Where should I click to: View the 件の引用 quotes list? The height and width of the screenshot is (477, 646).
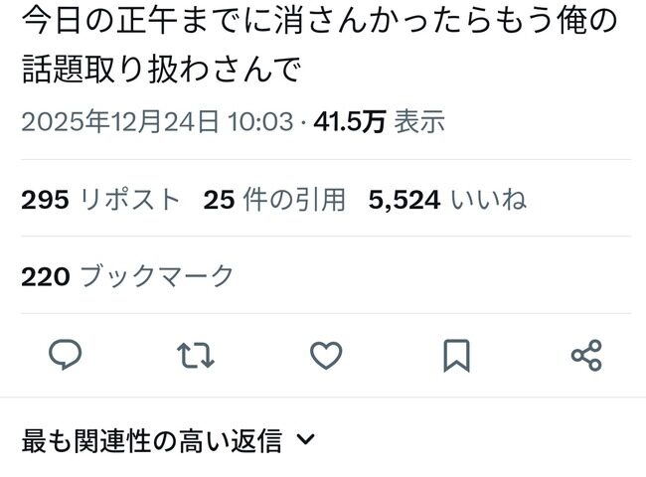pos(294,200)
